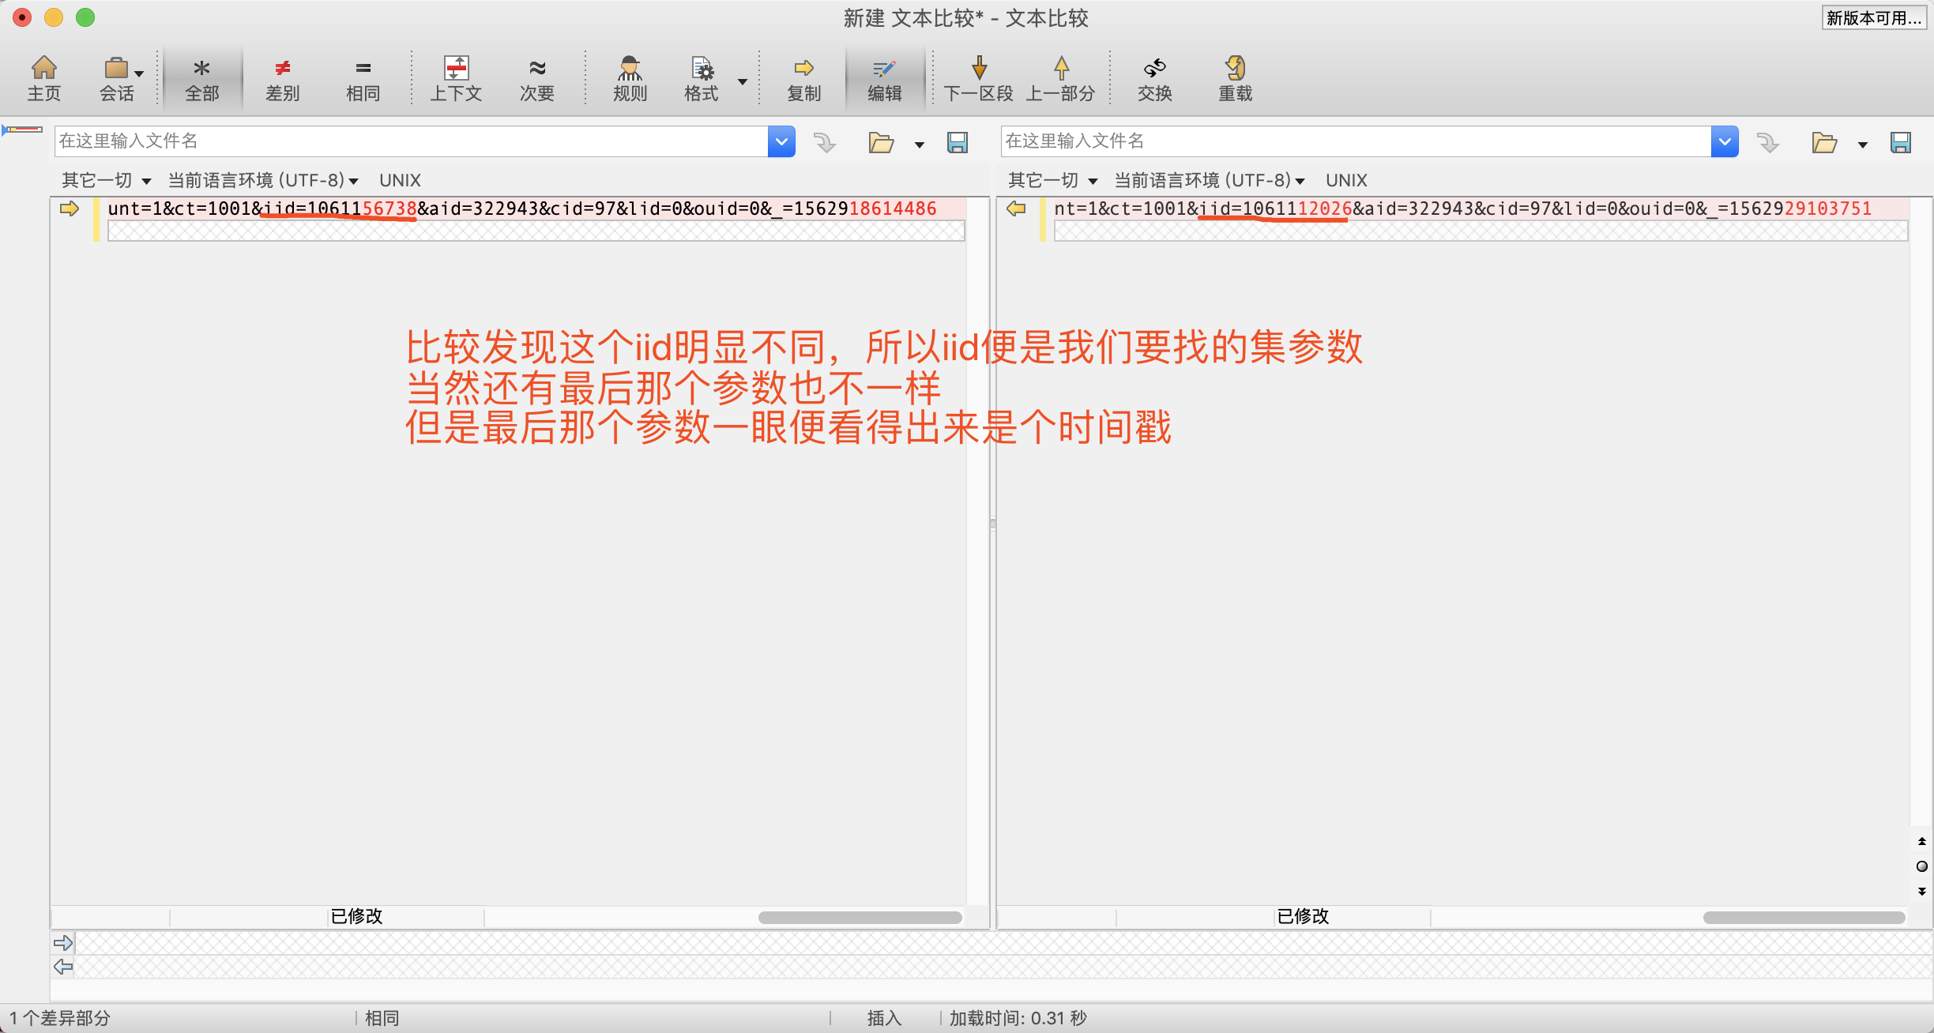Click the left pane URL text line
This screenshot has height=1033, width=1934.
pos(536,208)
